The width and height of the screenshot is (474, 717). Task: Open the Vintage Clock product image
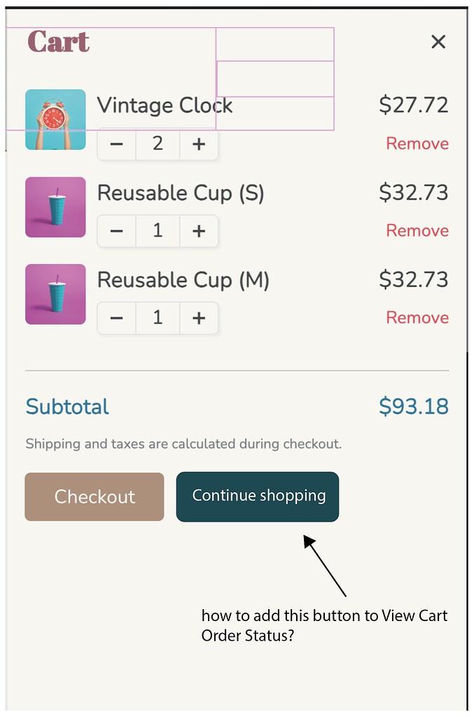point(55,119)
